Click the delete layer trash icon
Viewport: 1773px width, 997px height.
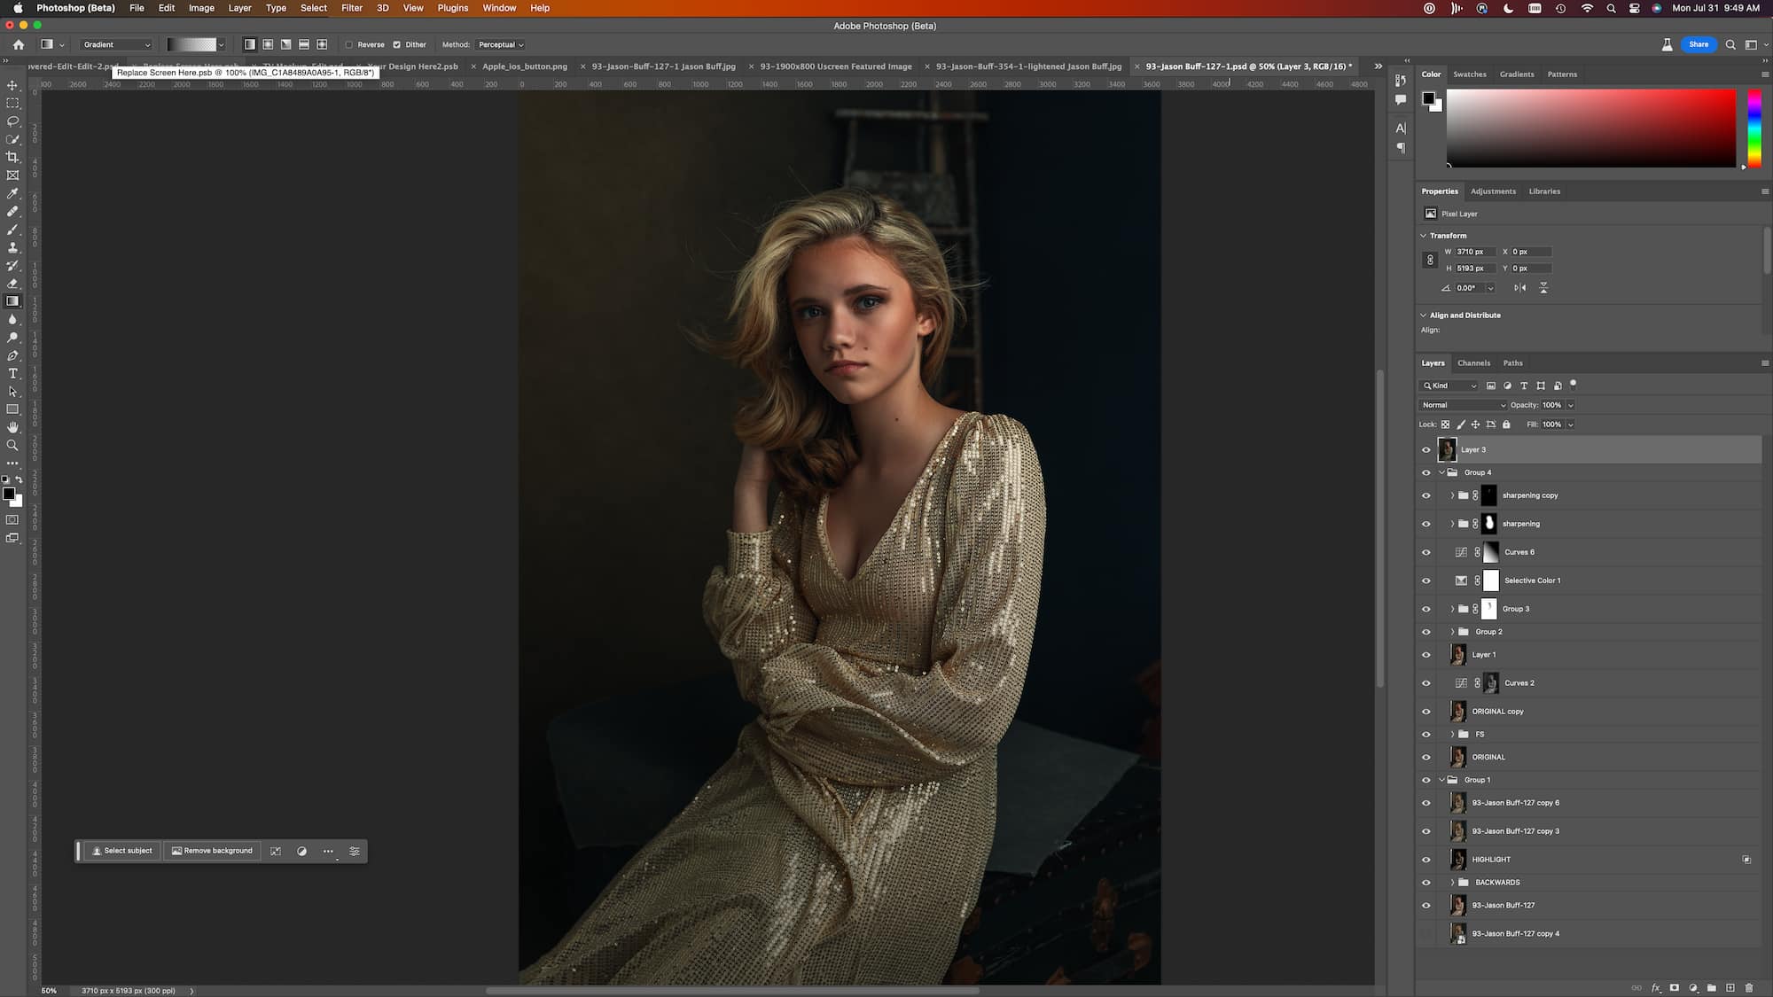tap(1749, 987)
